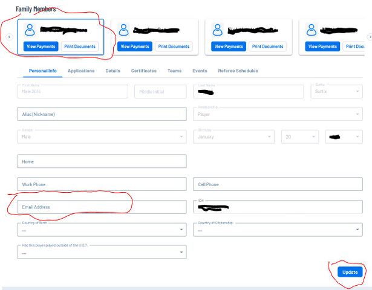Click the third family member's avatar icon
Viewport: 372px width, 290px height.
pos(218,30)
